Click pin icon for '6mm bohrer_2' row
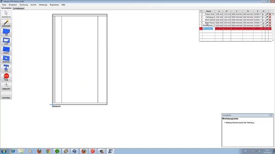This screenshot has width=275, height=154. 267,26
